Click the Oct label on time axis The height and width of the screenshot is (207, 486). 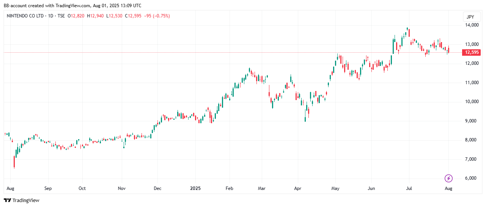pos(82,188)
